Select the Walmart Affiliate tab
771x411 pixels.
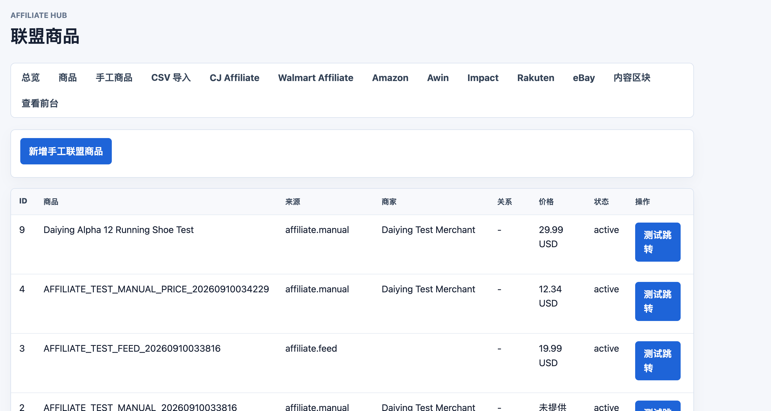pos(315,78)
